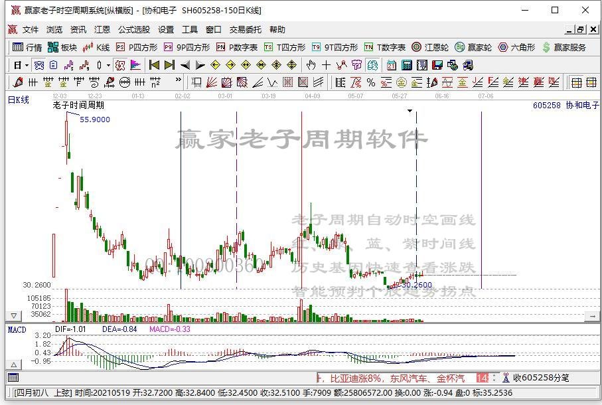602x405 pixels.
Task: Click the small grid icon above the status bar
Action: coord(13,378)
